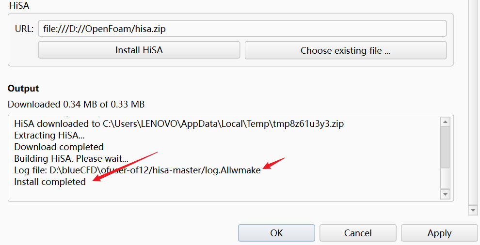
Task: Click the log.Allwmake log file path line
Action: coord(137,170)
